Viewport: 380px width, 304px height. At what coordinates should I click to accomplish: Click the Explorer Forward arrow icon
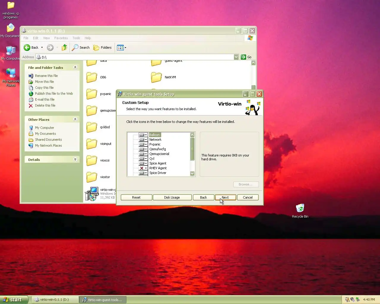pos(50,47)
